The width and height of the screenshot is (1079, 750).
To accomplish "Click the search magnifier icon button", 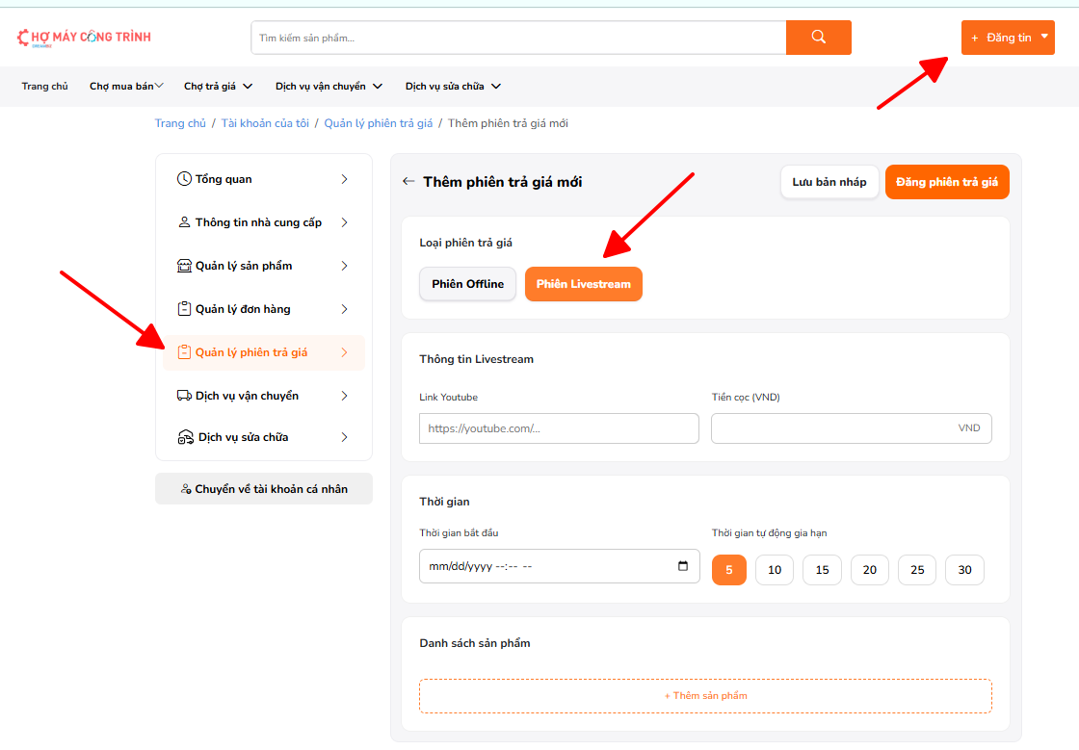I will (x=818, y=38).
